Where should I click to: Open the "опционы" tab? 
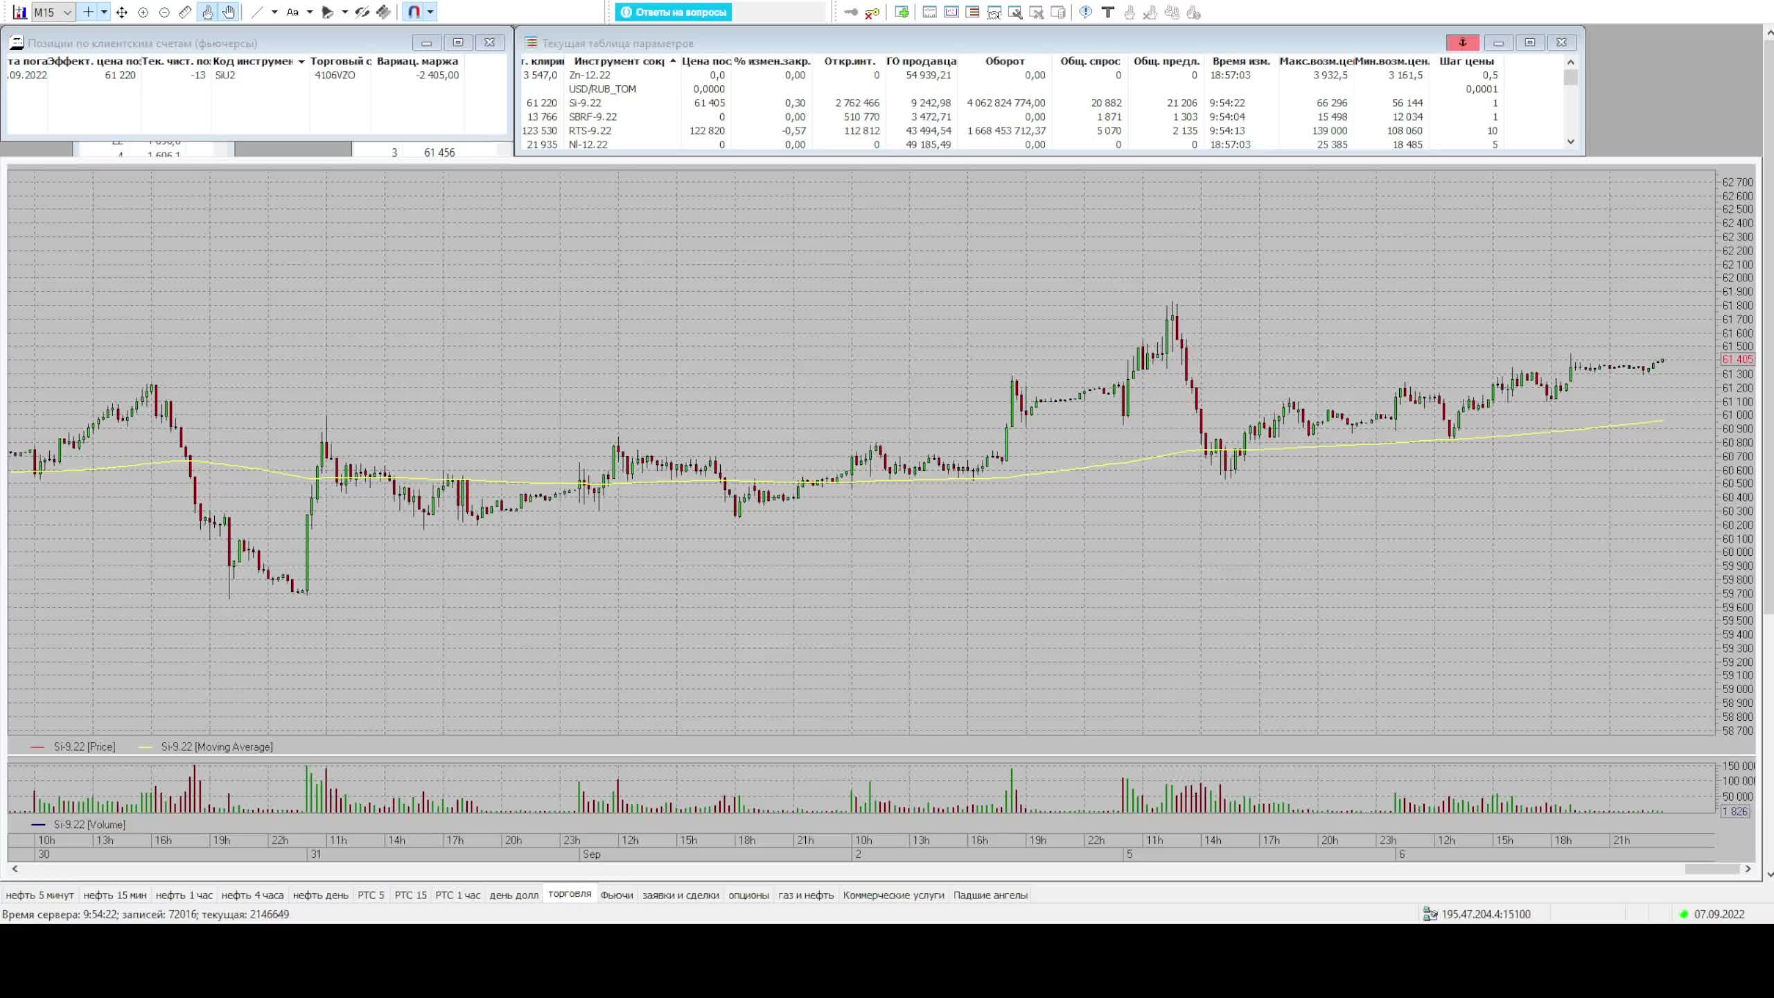pos(748,895)
